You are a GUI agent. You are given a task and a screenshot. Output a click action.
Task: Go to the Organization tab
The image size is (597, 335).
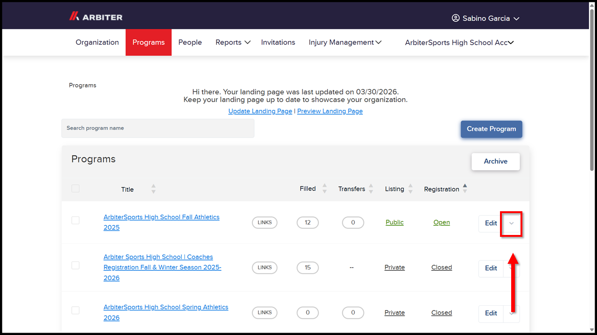pyautogui.click(x=97, y=42)
